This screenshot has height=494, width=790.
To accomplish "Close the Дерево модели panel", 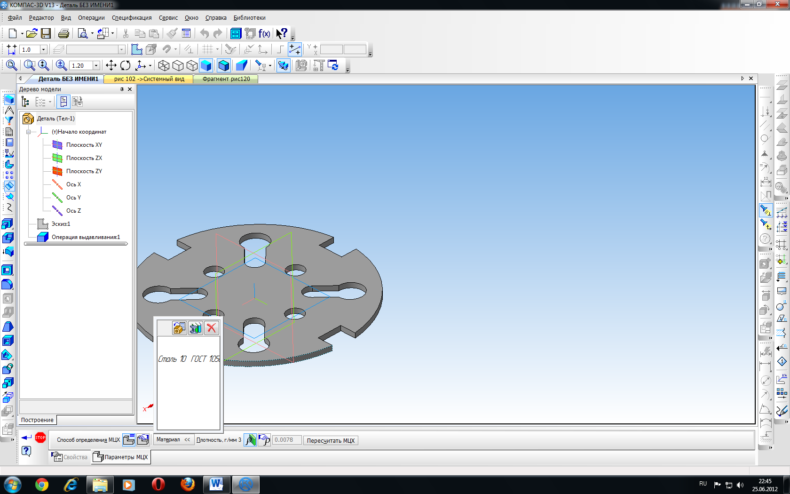I will pyautogui.click(x=130, y=89).
